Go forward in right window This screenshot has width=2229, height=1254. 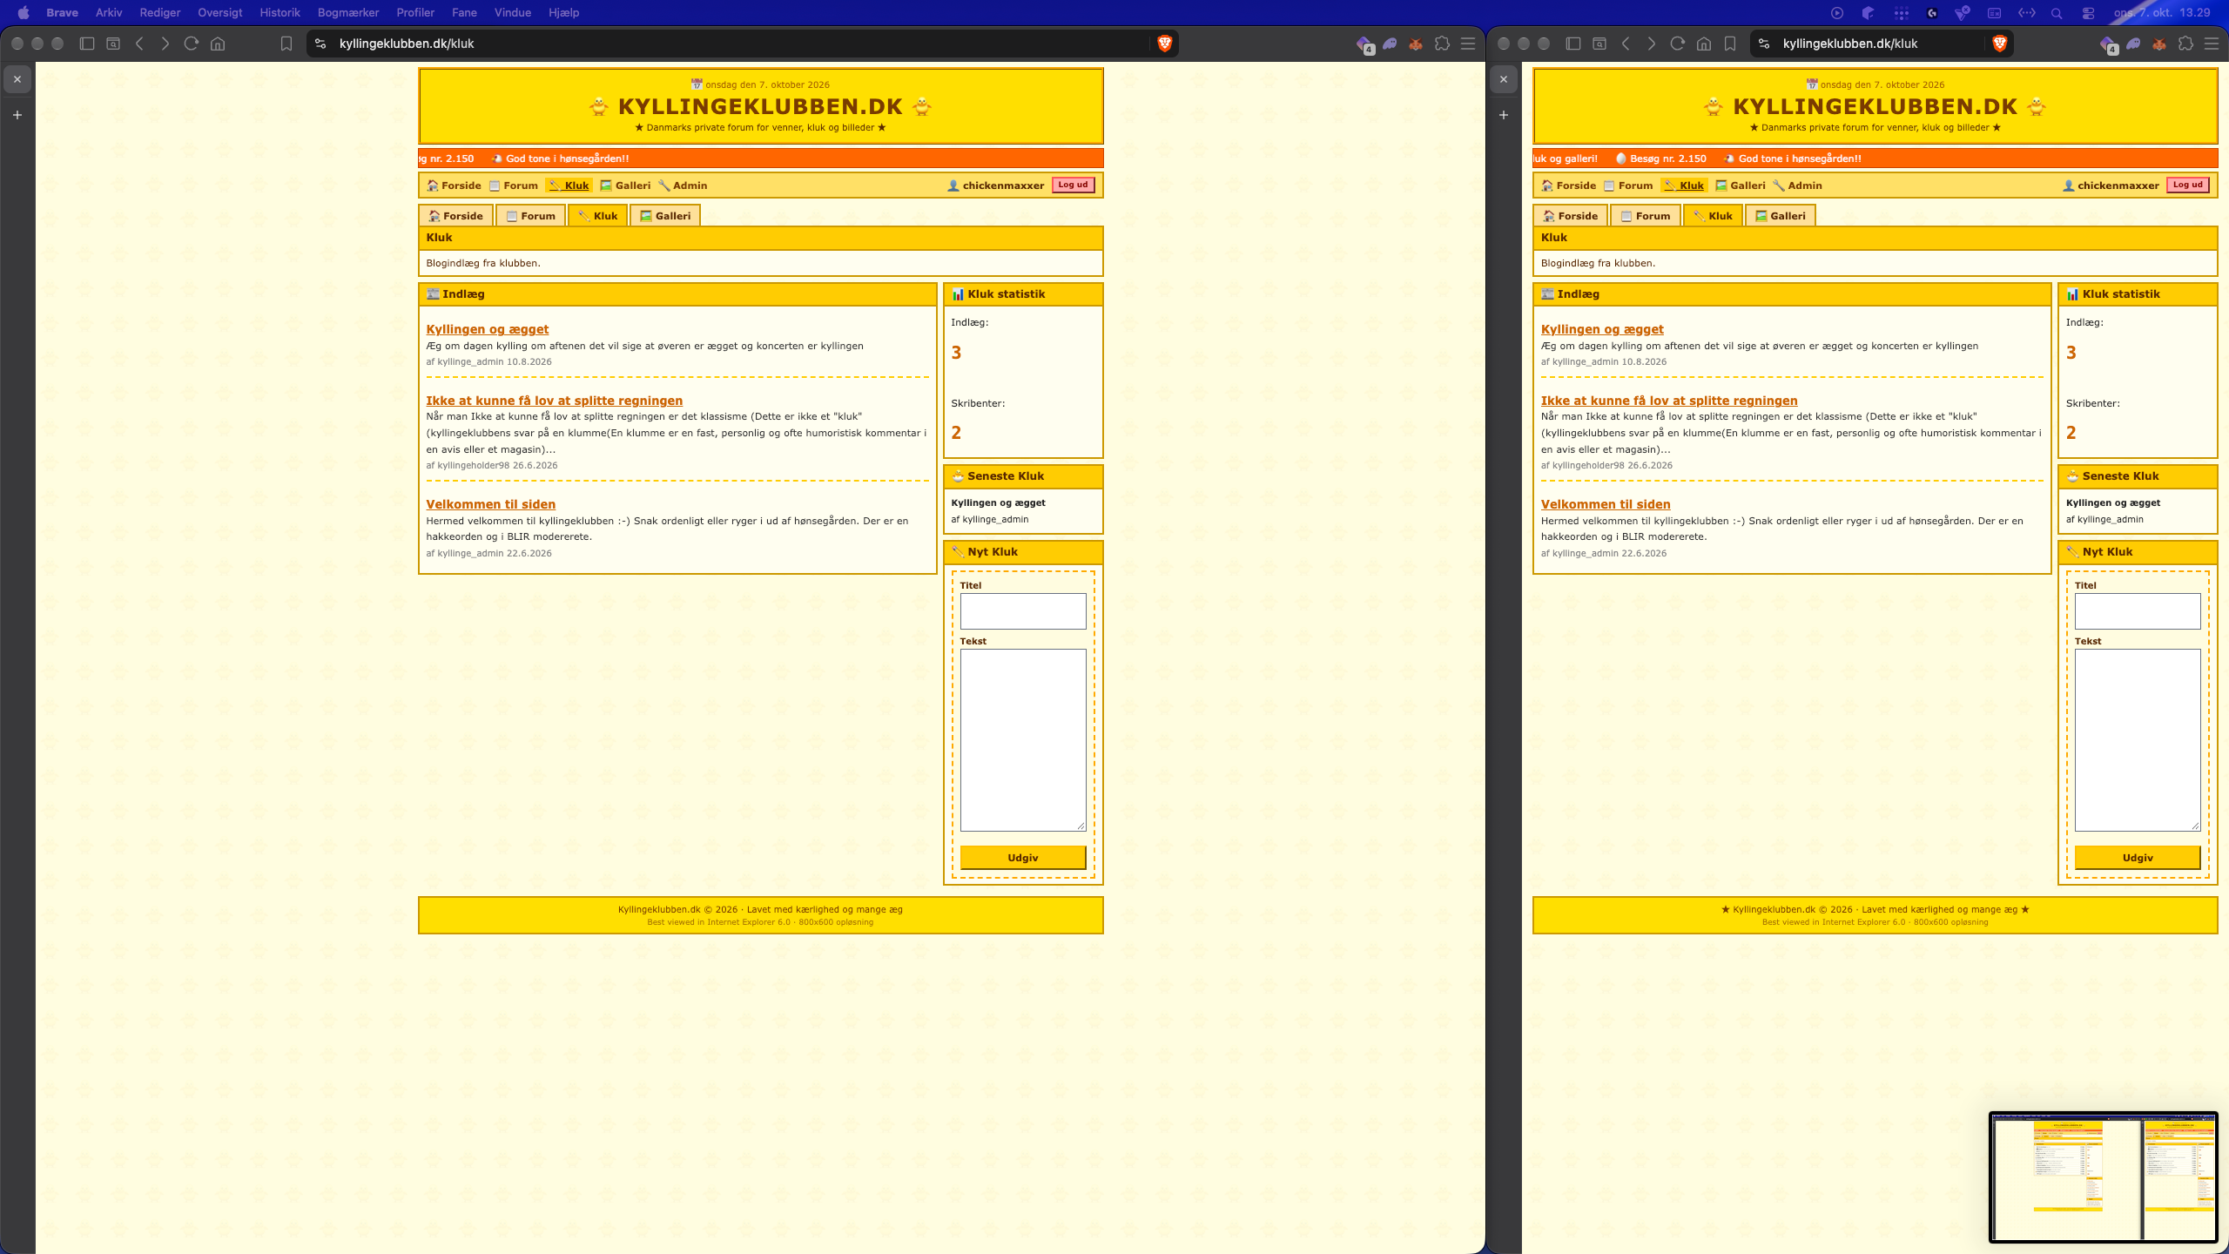(1651, 44)
